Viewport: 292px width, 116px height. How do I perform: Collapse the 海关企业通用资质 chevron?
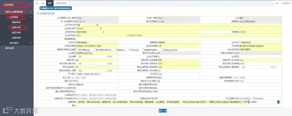pyautogui.click(x=31, y=12)
